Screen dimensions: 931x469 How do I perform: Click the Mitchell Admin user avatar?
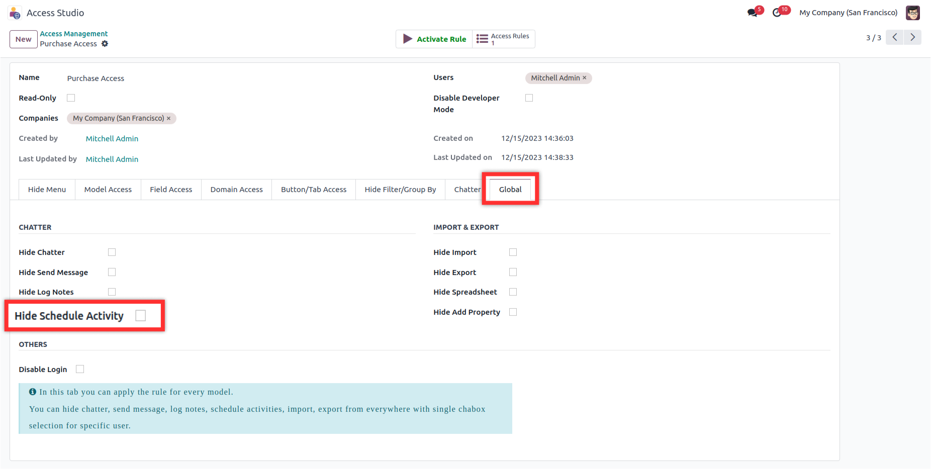point(912,13)
